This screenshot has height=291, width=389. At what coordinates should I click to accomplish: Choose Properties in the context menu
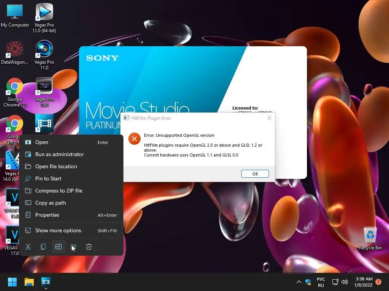tap(71, 215)
